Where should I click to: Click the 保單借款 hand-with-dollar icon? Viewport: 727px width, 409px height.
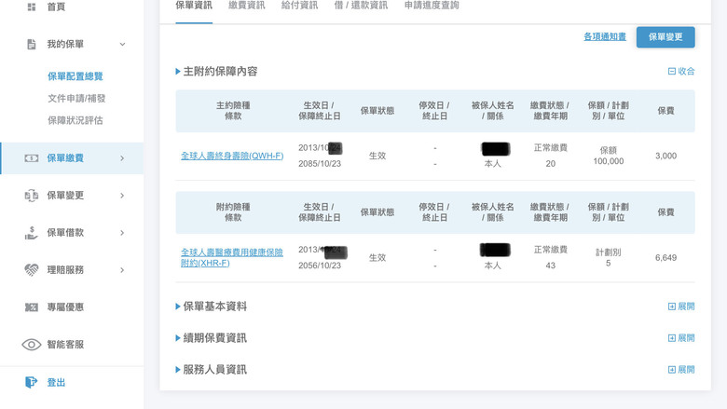pyautogui.click(x=32, y=233)
